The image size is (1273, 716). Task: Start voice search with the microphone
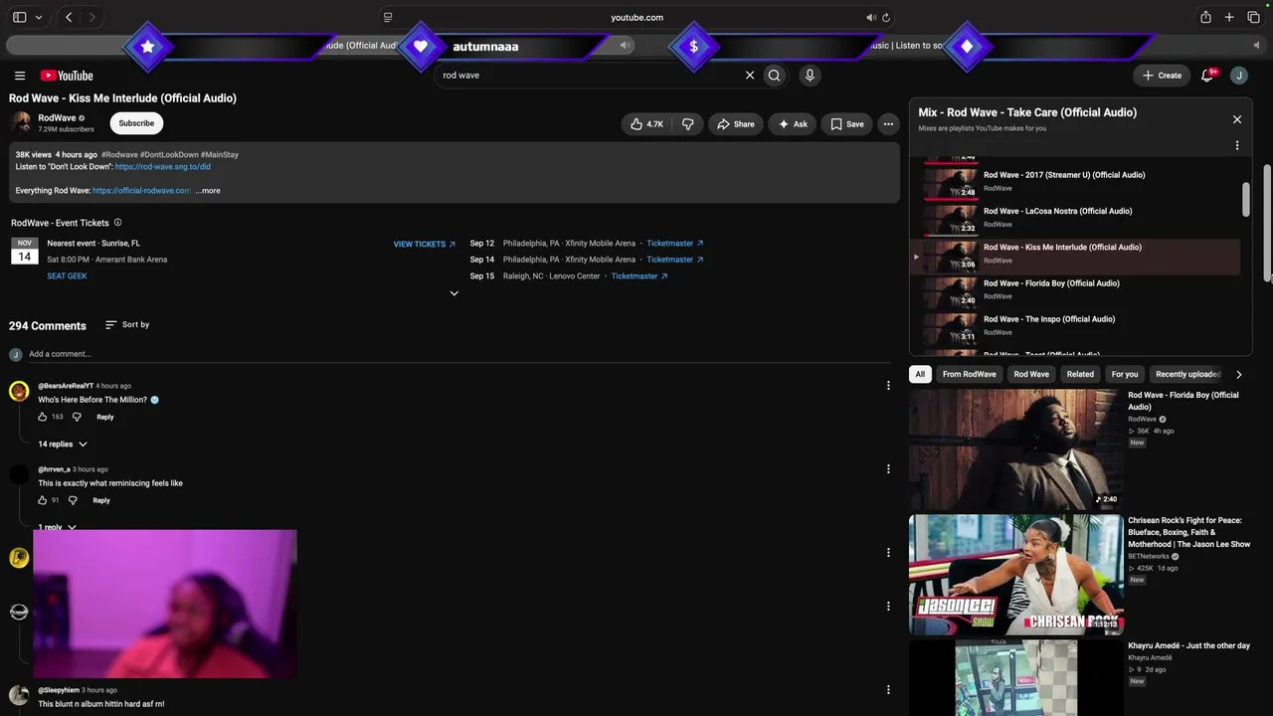[810, 76]
